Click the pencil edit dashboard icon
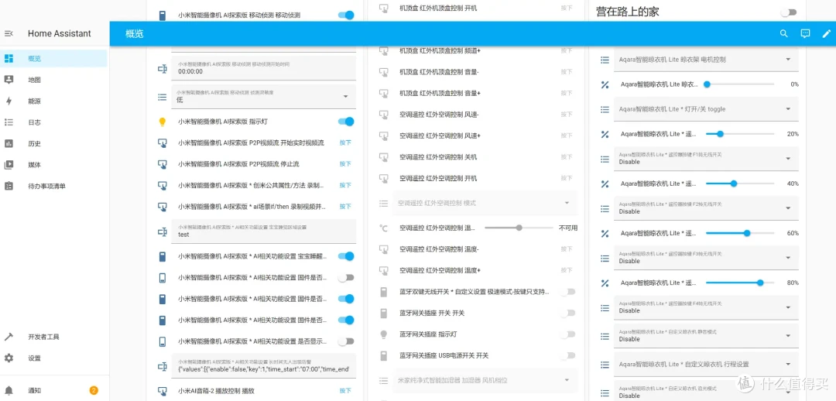 827,33
